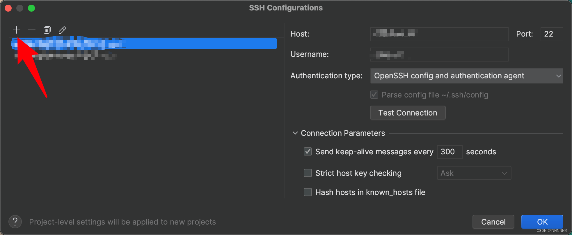Click the green maximize window button
Screen dimensions: 572x235
[x=31, y=8]
